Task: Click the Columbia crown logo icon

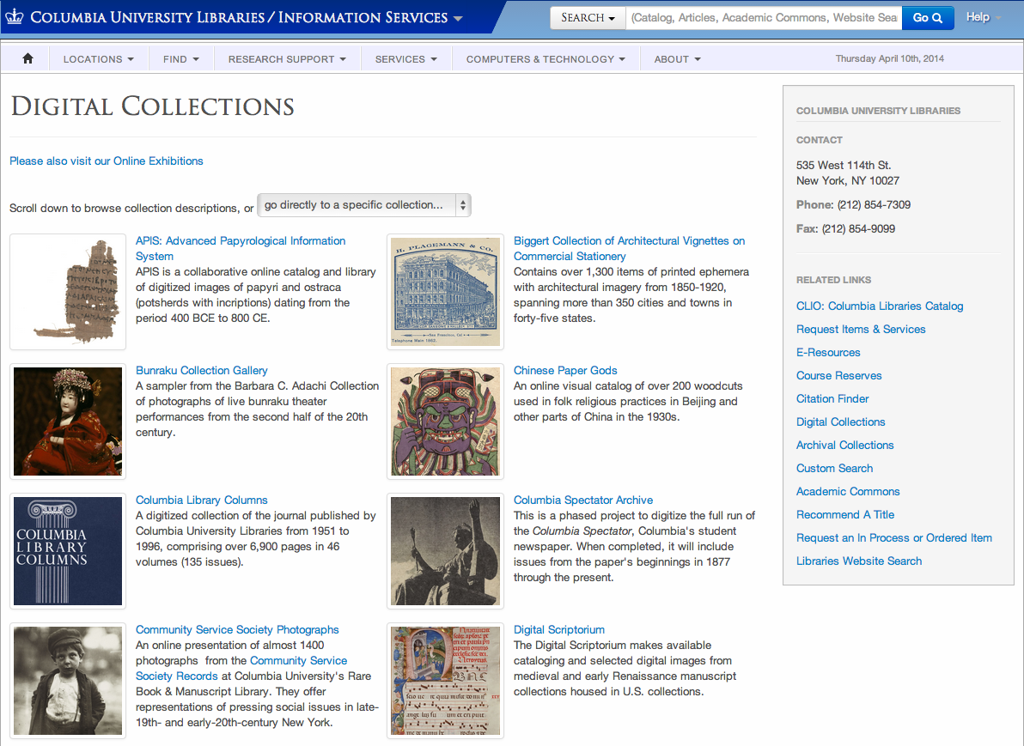Action: [14, 17]
